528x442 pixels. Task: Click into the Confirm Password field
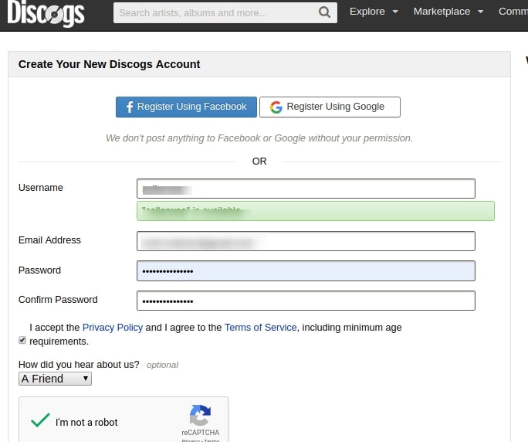point(306,301)
